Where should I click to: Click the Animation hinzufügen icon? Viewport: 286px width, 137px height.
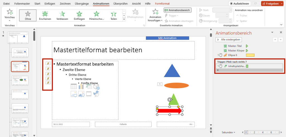coord(155,12)
